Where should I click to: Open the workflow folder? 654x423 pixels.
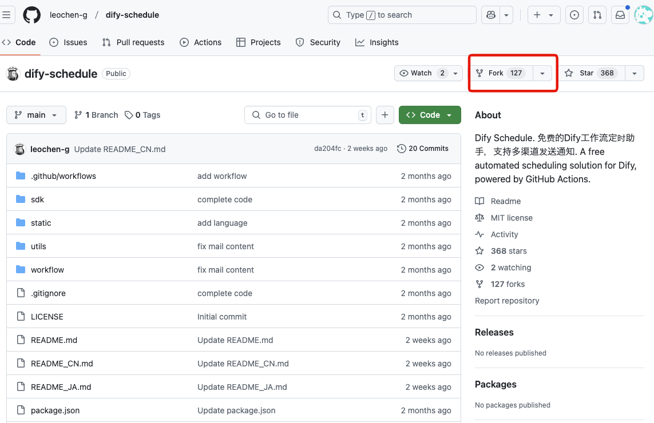pyautogui.click(x=47, y=270)
